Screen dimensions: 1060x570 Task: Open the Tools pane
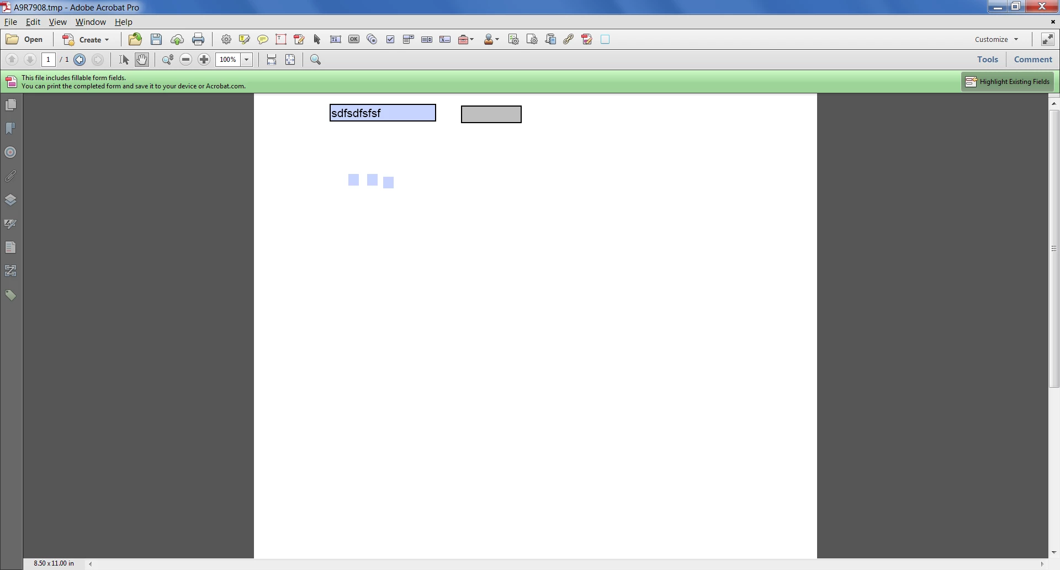(988, 60)
